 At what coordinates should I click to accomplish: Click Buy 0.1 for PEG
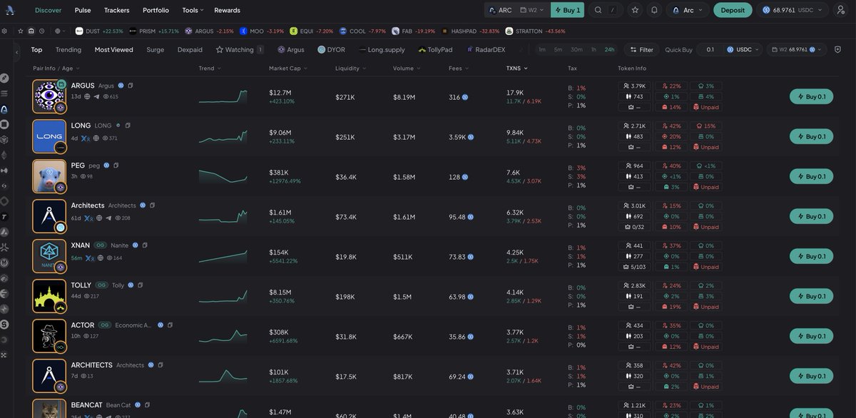[811, 176]
